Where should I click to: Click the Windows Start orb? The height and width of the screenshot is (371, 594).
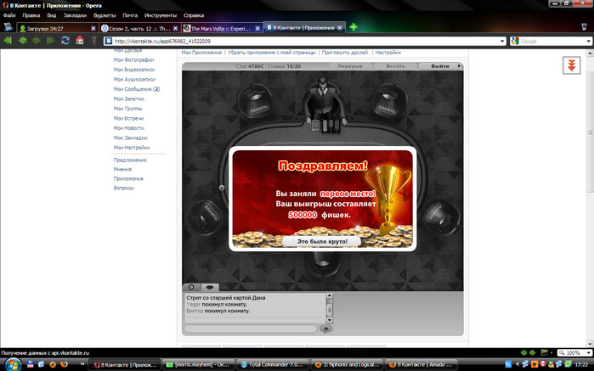tap(13, 364)
